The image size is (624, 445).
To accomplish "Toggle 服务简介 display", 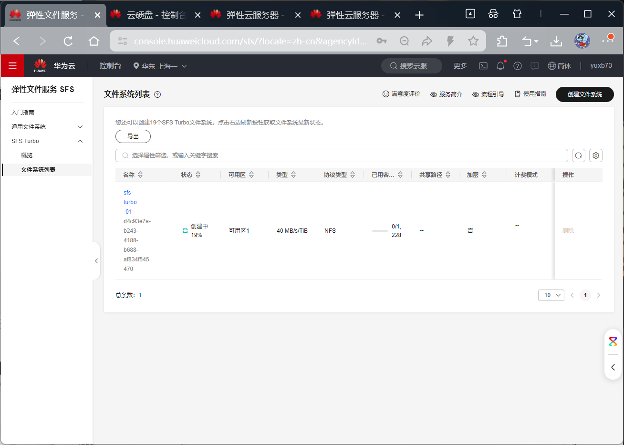I will [446, 94].
